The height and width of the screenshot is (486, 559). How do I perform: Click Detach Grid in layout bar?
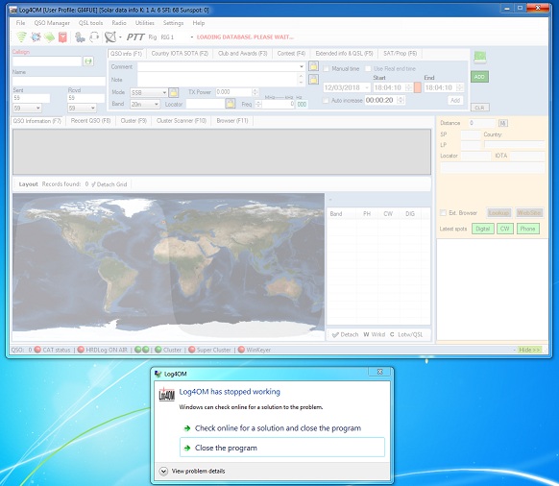(x=109, y=184)
